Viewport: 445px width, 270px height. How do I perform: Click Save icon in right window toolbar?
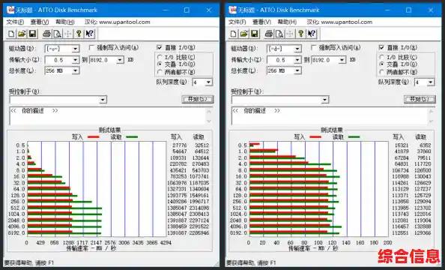pyautogui.click(x=254, y=34)
